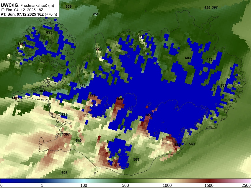This screenshot has width=251, height=188.
Task: Click the 'UWC/IG: Frostmarkshæð (m)' title
Action: click(x=27, y=5)
